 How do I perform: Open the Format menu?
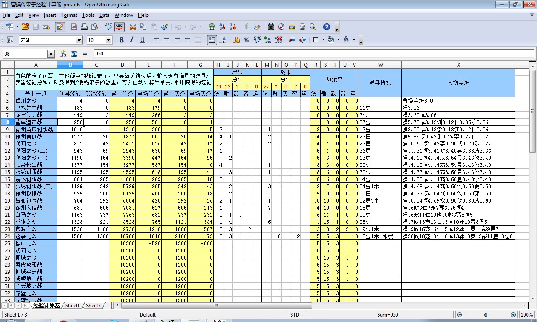pos(69,15)
